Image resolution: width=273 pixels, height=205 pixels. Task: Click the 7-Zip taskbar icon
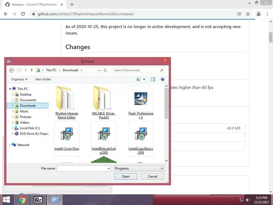(38, 200)
